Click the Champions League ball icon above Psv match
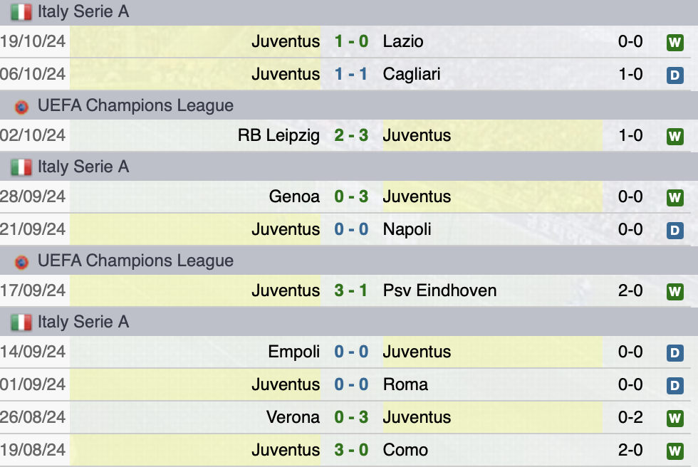 (20, 260)
